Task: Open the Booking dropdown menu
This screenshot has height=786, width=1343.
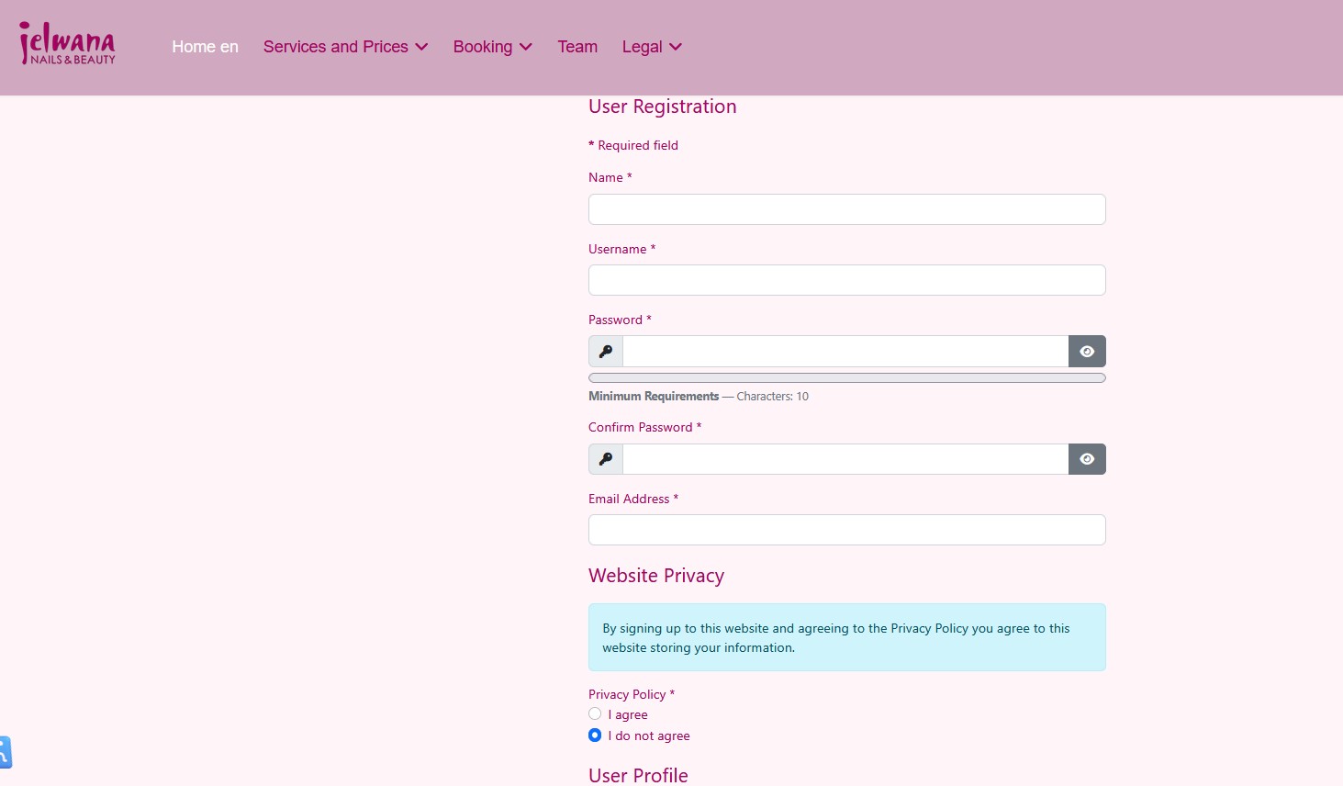Action: (x=492, y=47)
